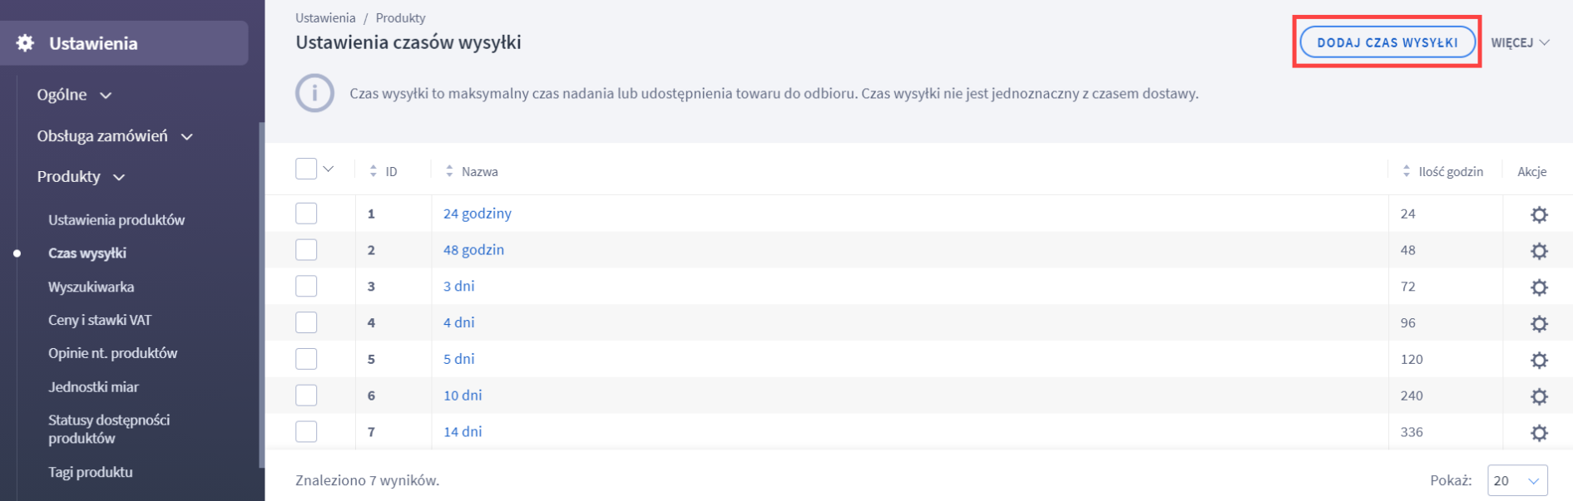The width and height of the screenshot is (1573, 501).
Task: Open actions gear for 14 dni row
Action: click(x=1539, y=433)
